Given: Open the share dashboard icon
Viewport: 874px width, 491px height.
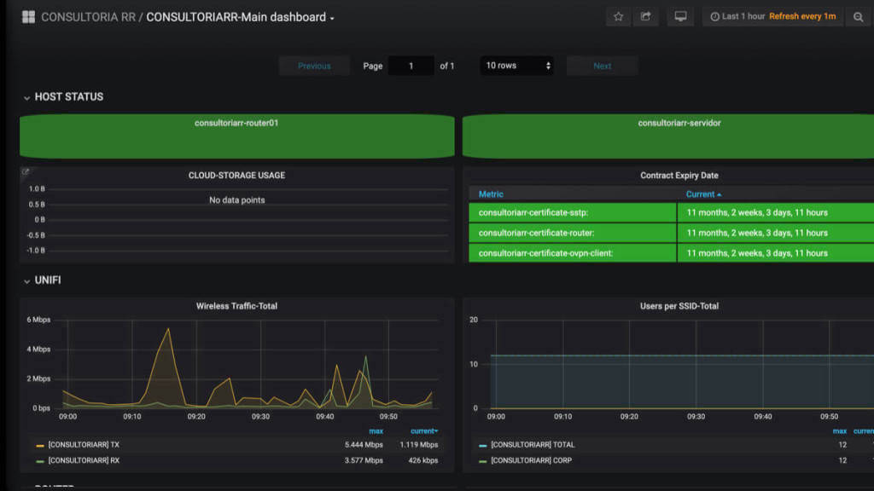Looking at the screenshot, I should tap(645, 17).
